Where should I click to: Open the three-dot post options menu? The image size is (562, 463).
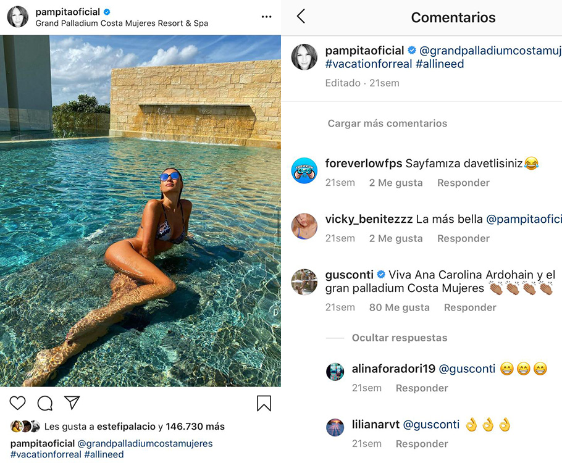(x=266, y=17)
